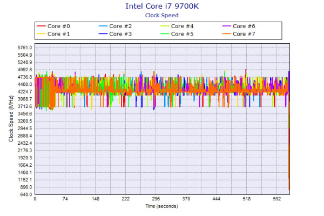Click the red Core #0 legend line
This screenshot has width=324, height=216.
[41, 26]
